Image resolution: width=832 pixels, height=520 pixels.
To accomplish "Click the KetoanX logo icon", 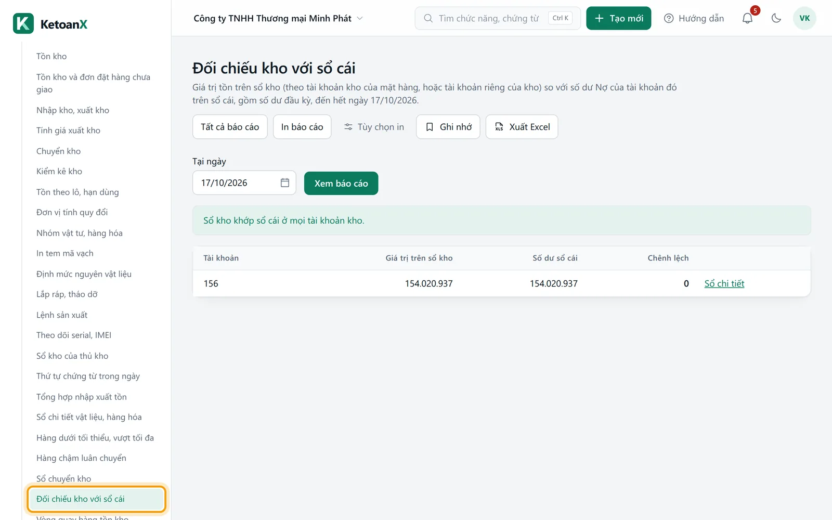I will point(23,23).
